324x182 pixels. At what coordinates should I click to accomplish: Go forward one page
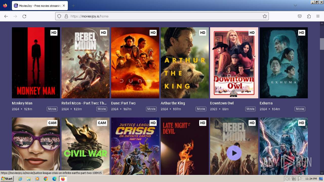tap(15, 16)
